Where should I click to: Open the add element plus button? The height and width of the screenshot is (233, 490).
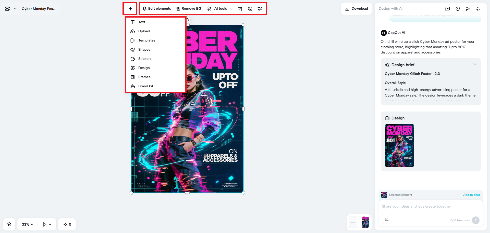coord(130,8)
